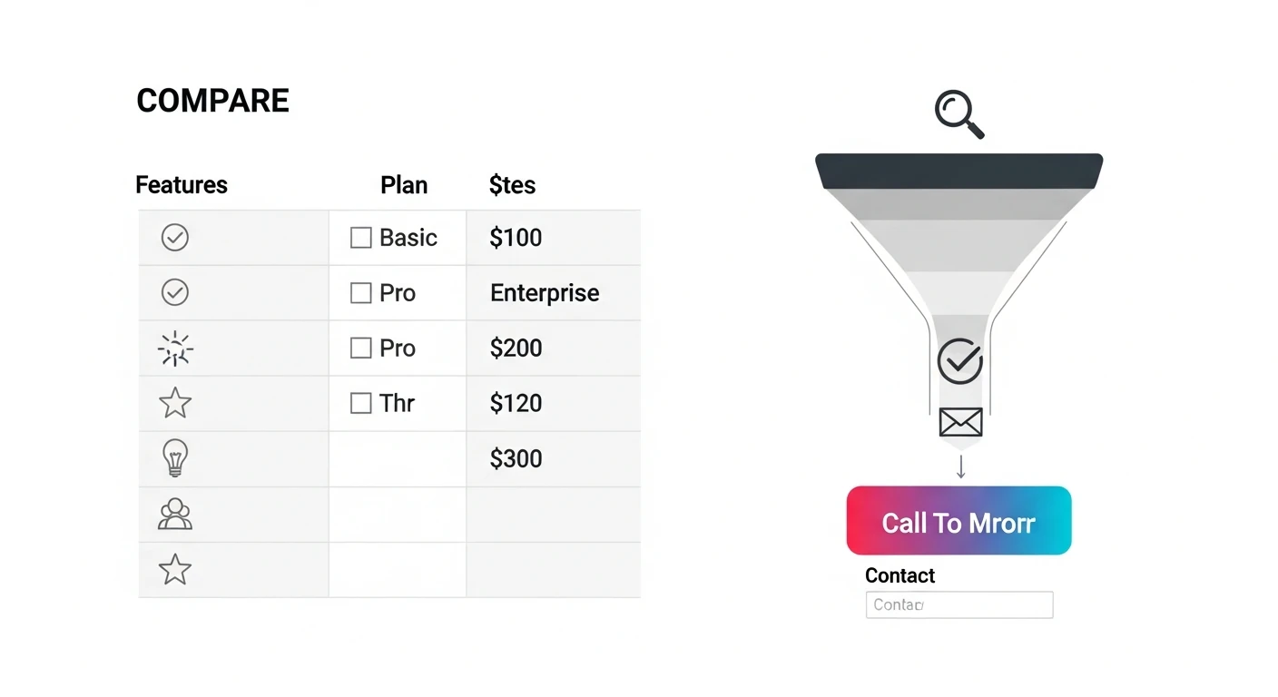Image resolution: width=1278 pixels, height=697 pixels.
Task: Select the Plan column header
Action: [404, 185]
